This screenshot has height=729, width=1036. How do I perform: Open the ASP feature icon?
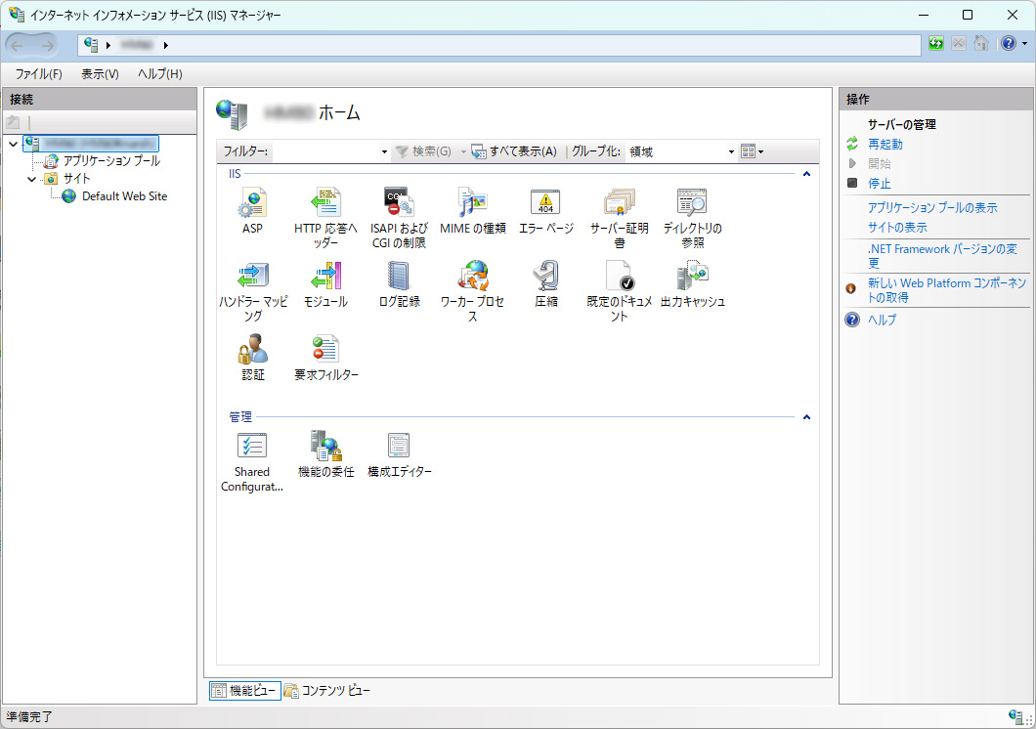[252, 203]
